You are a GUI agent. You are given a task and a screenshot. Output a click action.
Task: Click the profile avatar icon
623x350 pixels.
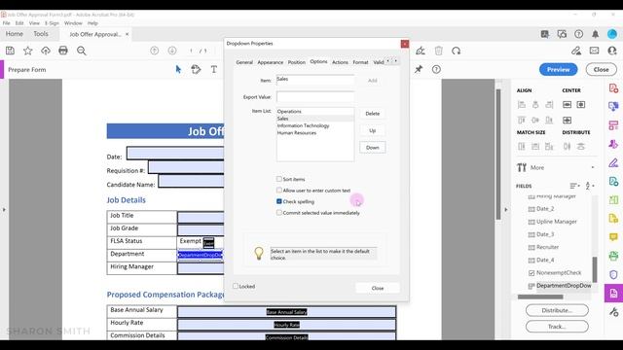612,34
